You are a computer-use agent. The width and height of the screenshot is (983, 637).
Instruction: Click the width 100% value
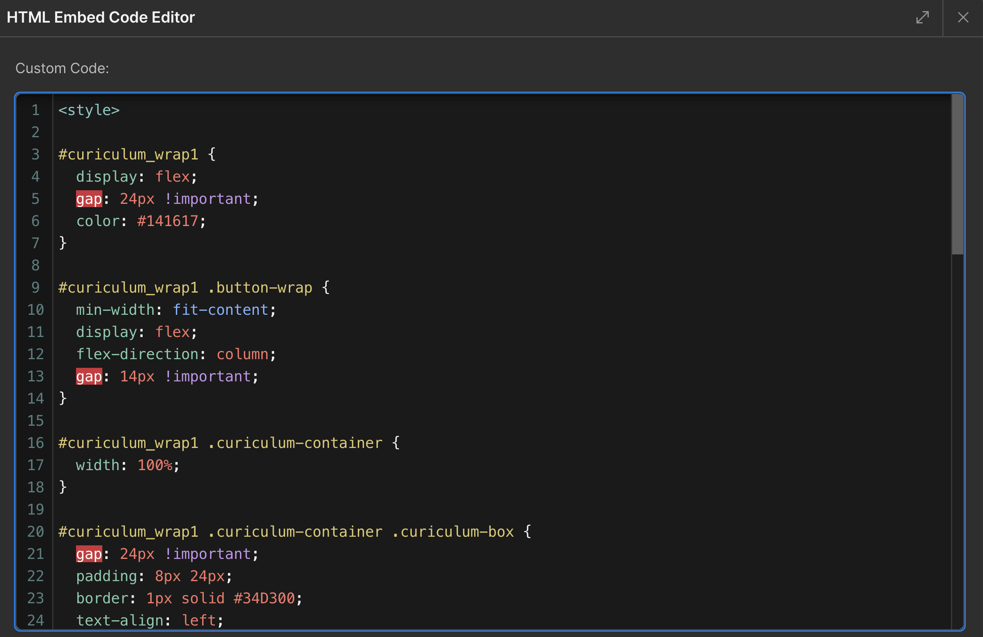coord(155,465)
